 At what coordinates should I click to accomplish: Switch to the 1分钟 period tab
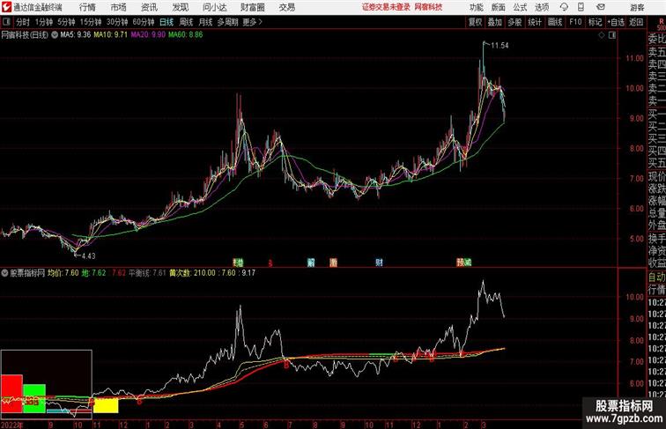click(x=44, y=22)
